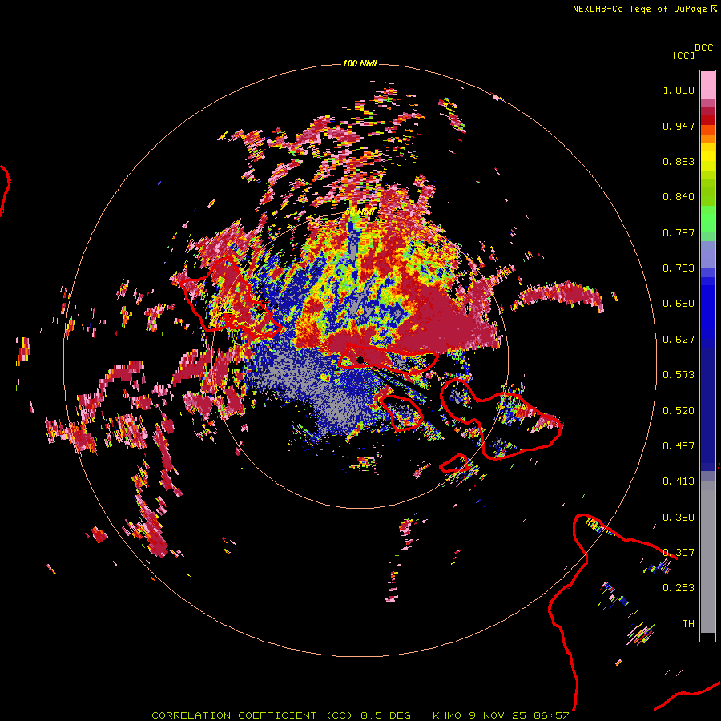721x721 pixels.
Task: Select the 1.000 scale value
Action: [679, 90]
